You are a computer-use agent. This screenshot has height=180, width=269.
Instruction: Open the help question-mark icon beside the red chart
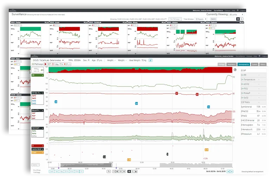point(235,70)
